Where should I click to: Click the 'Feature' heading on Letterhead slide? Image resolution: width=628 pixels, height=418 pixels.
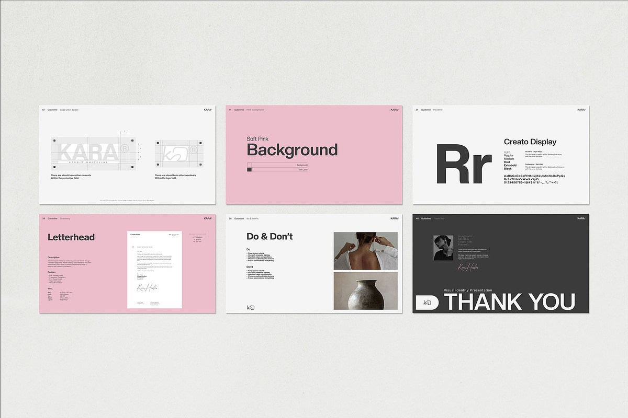click(51, 272)
